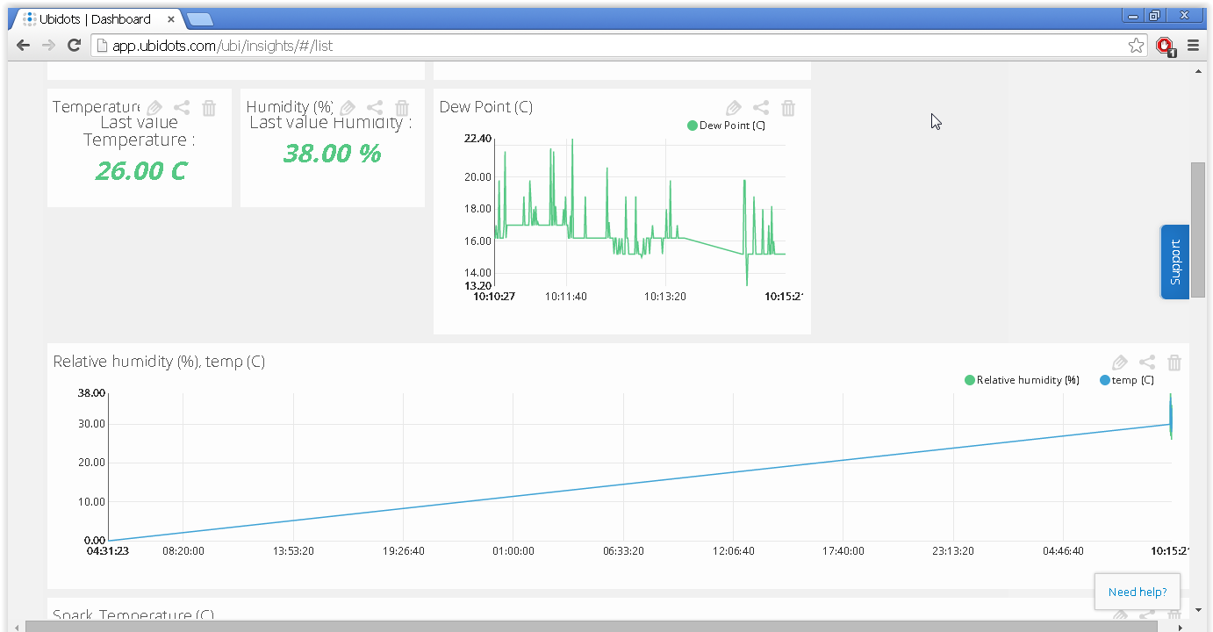Click the 13:53:20 time axis label

click(293, 551)
